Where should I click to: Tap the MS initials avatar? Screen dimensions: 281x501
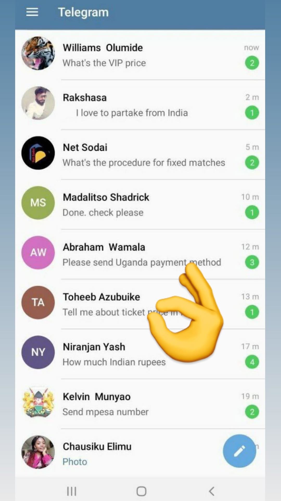click(x=38, y=203)
